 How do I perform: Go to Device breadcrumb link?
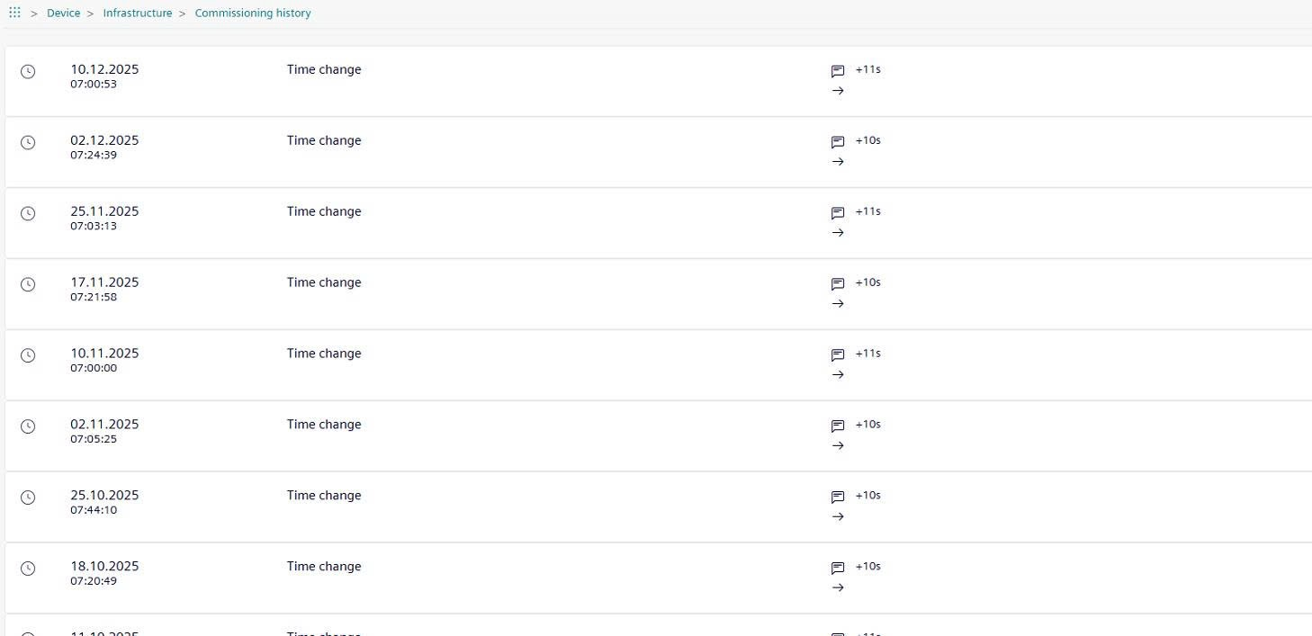[63, 13]
